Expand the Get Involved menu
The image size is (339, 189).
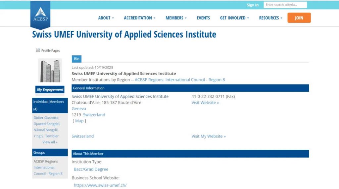234,18
